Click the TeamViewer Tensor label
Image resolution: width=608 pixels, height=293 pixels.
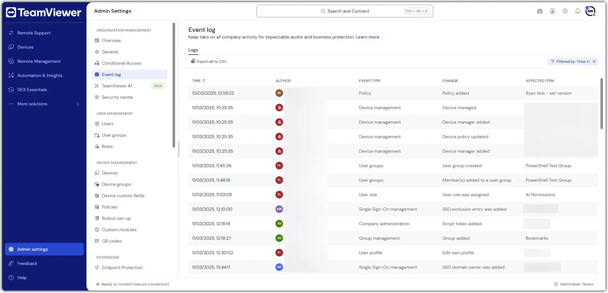point(576,284)
